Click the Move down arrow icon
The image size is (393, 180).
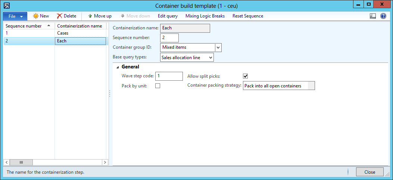pos(122,16)
